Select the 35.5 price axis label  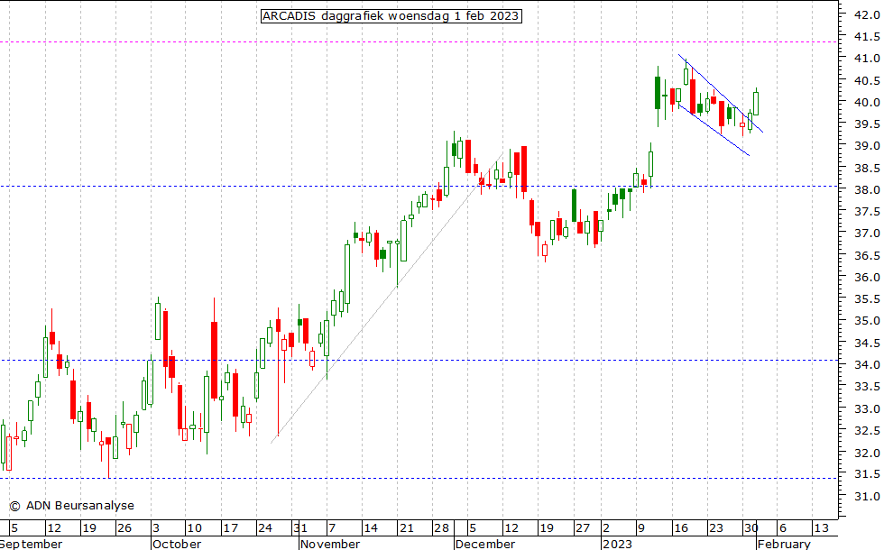[867, 298]
